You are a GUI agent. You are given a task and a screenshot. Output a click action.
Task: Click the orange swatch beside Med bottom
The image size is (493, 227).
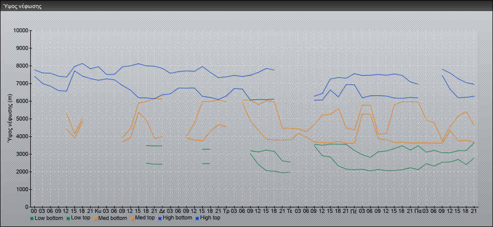coord(95,218)
